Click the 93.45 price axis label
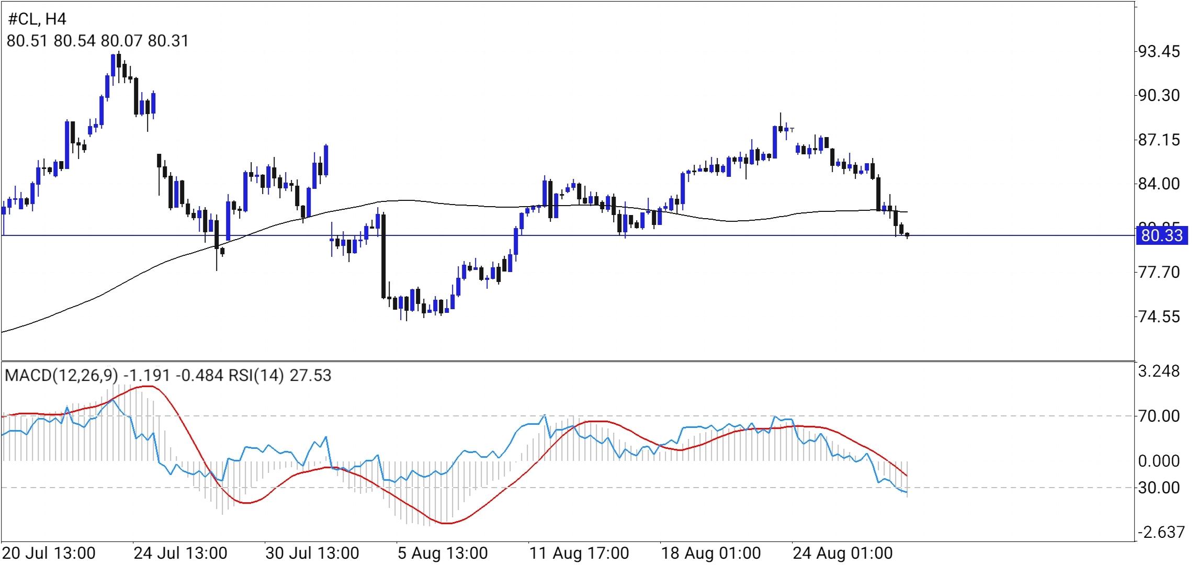 [1159, 51]
